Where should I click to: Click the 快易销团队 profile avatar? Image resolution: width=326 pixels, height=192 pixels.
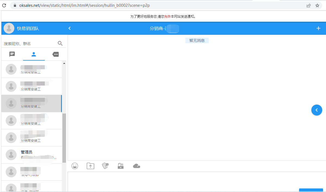[x=9, y=28]
